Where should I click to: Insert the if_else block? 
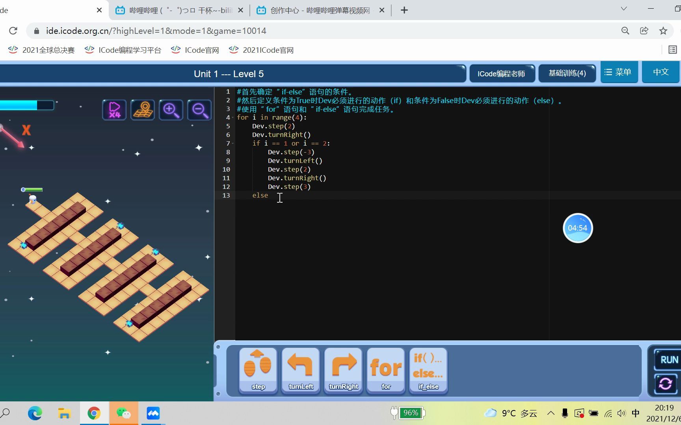(428, 370)
